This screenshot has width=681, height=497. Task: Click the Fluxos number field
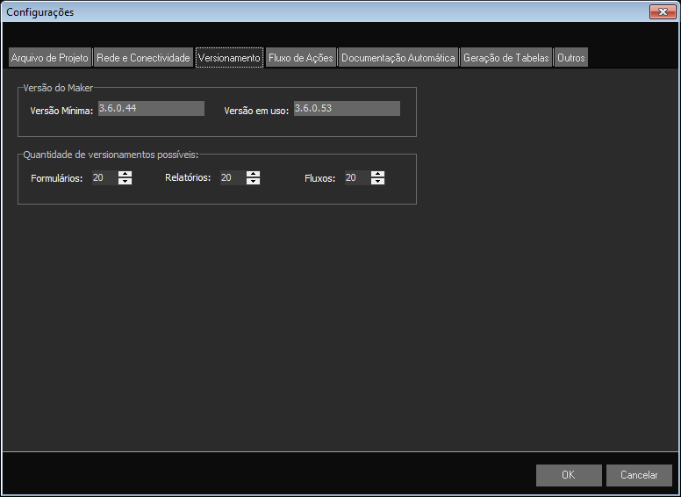(356, 178)
